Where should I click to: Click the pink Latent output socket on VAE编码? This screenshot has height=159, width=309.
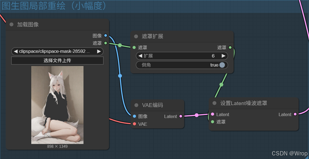click(x=181, y=116)
